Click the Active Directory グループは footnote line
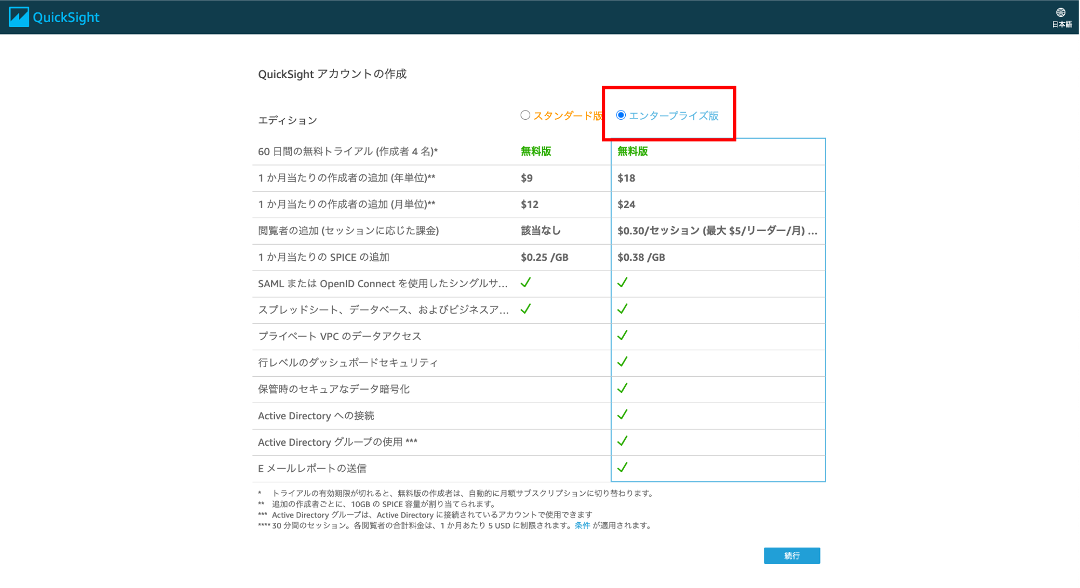The height and width of the screenshot is (588, 1080). [x=432, y=515]
